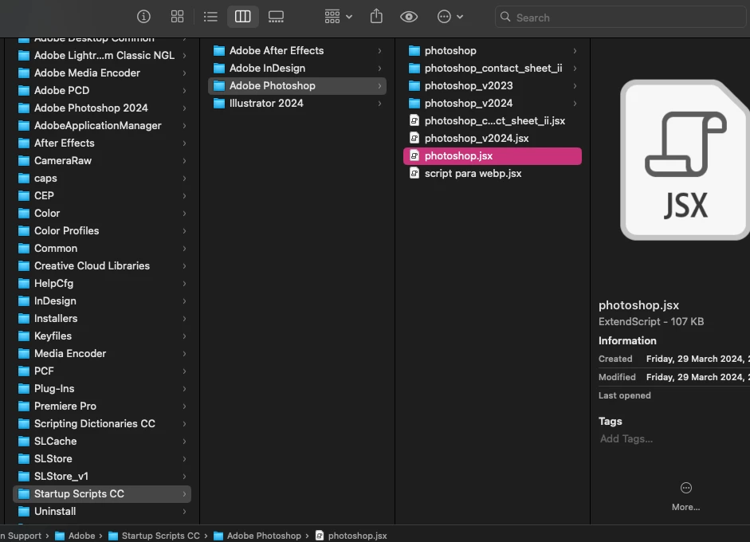The width and height of the screenshot is (750, 542).
Task: Open the Action ellipsis menu
Action: pos(450,17)
